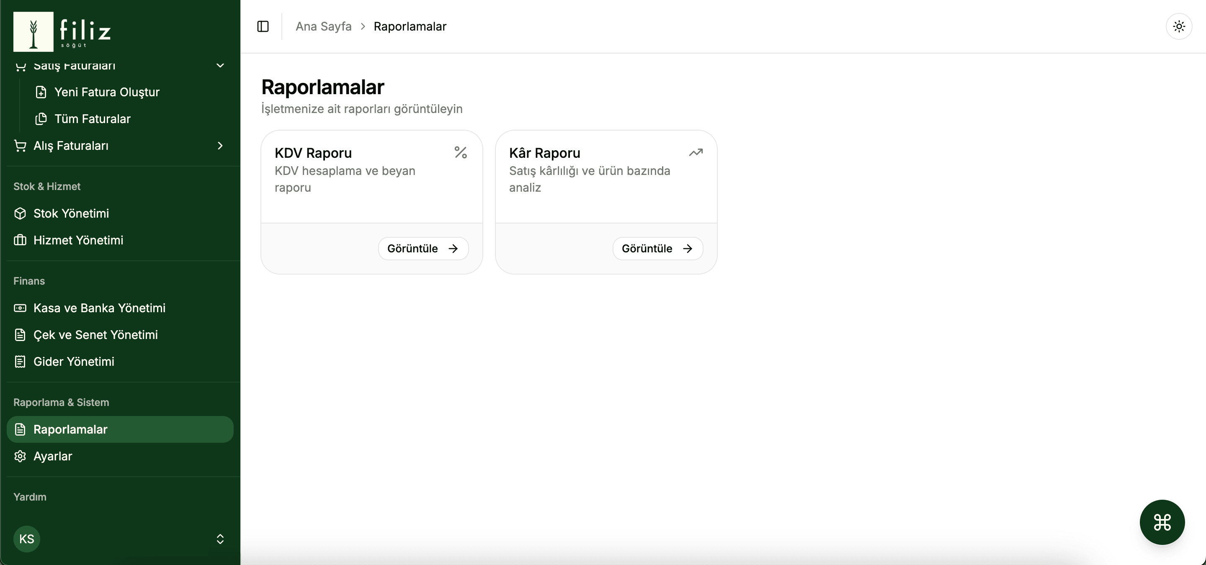
Task: Click the Hizmet Yönetimi briefcase icon
Action: tap(20, 240)
